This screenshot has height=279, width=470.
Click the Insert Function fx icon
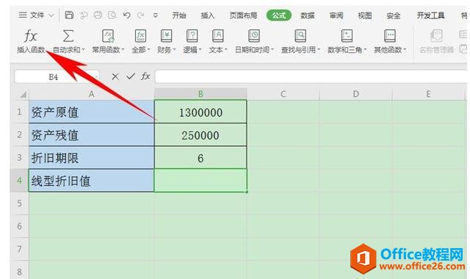coord(31,37)
